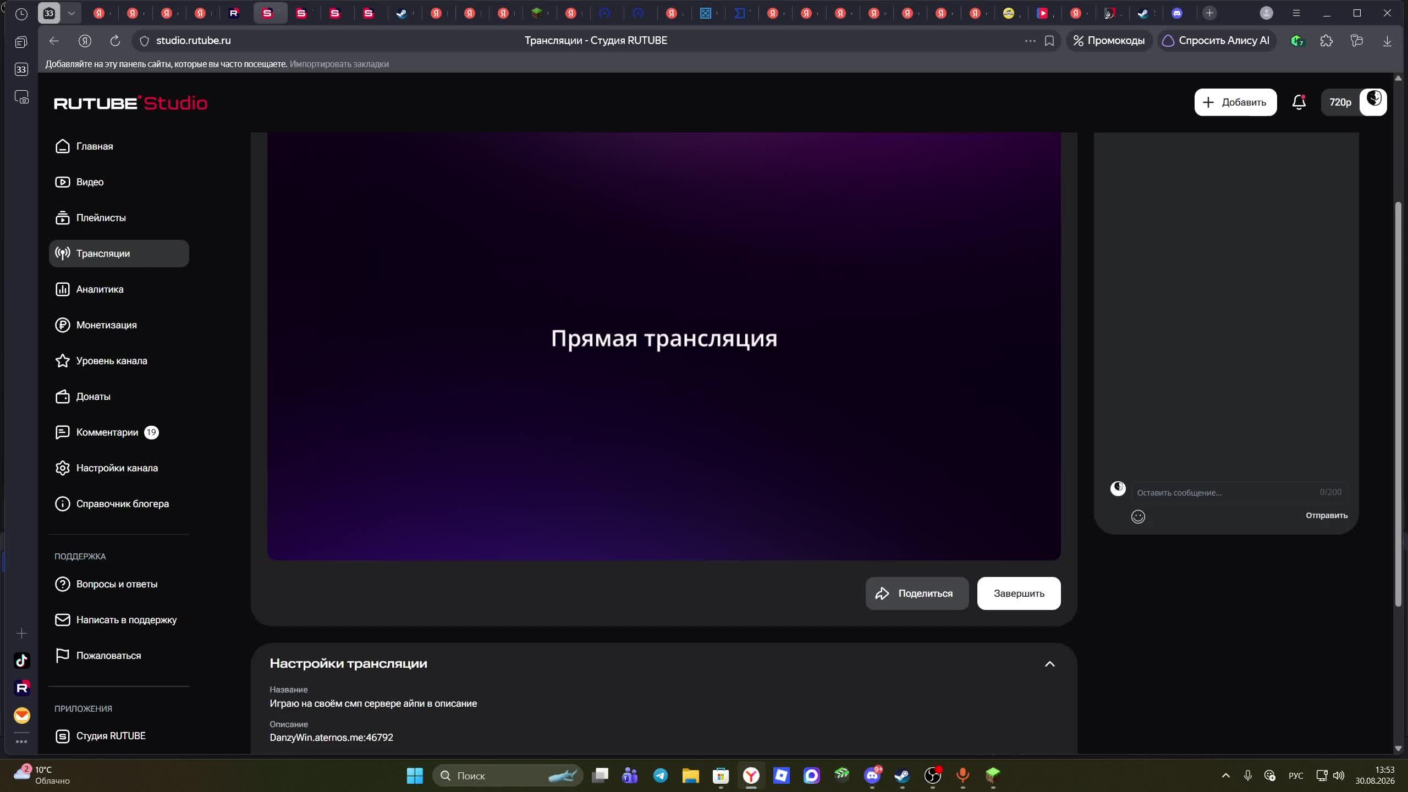Click the RUTUBE Studio logo
Screen dimensions: 1408x792
click(130, 103)
